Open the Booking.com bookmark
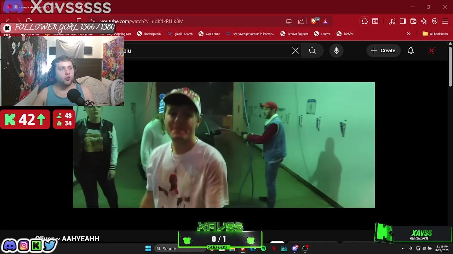This screenshot has height=254, width=453. tap(149, 34)
